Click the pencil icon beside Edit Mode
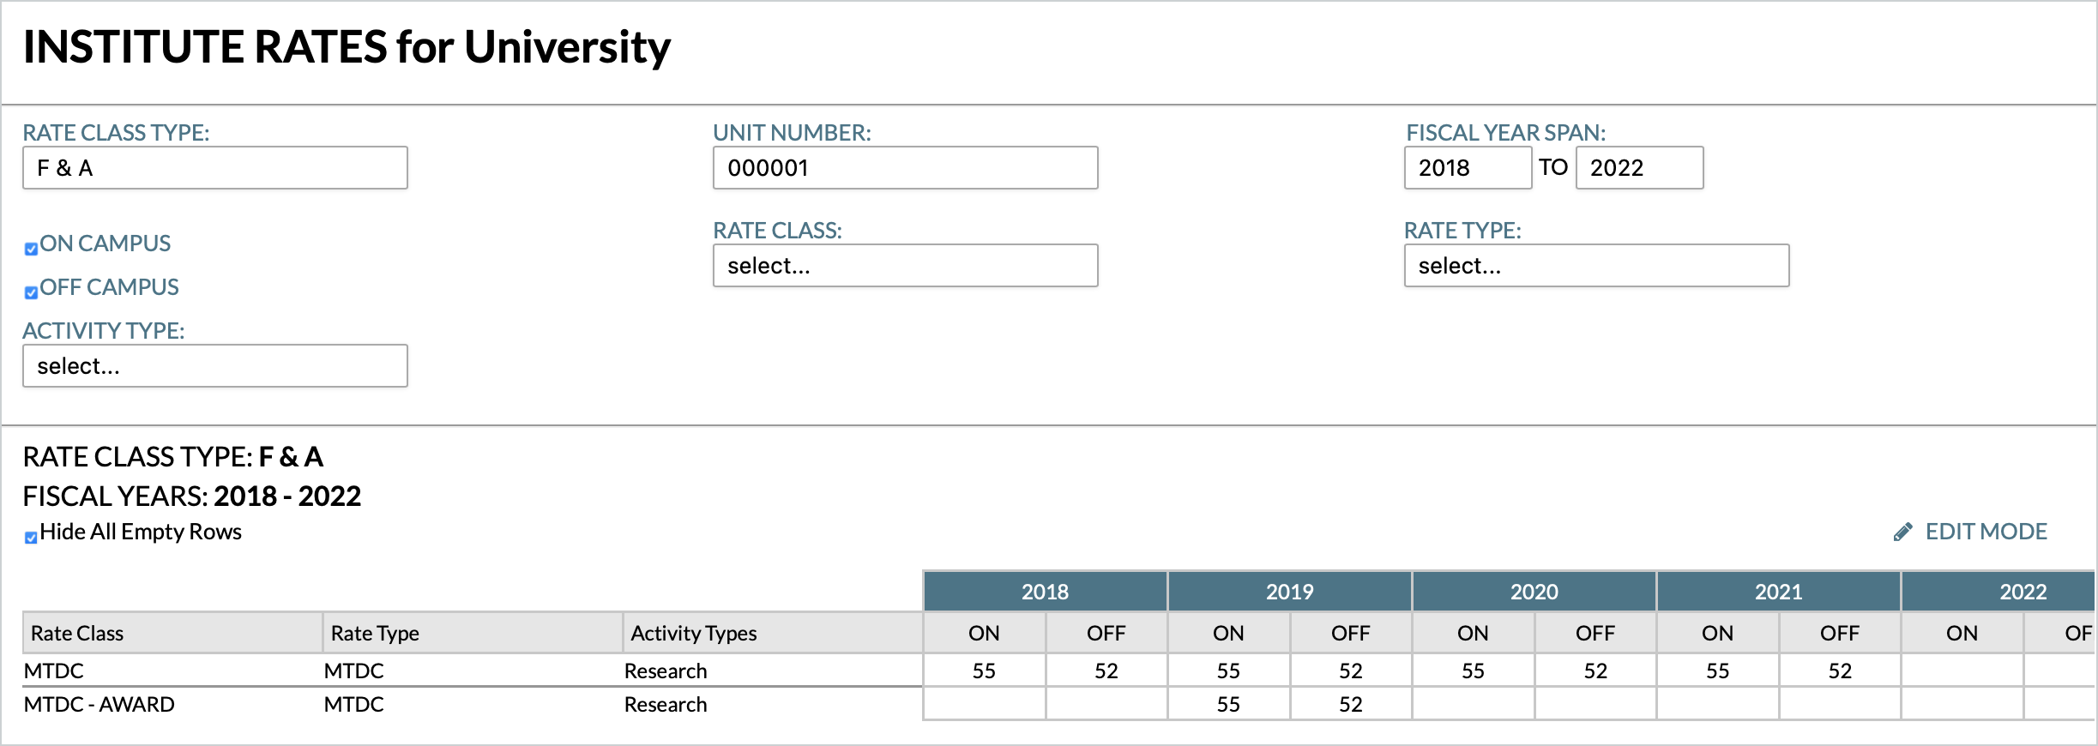 (x=1902, y=532)
